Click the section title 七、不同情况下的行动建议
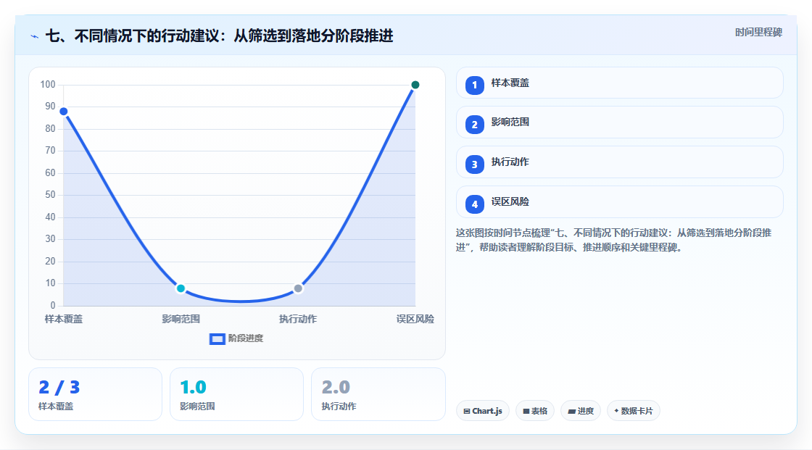The width and height of the screenshot is (812, 450). [220, 36]
